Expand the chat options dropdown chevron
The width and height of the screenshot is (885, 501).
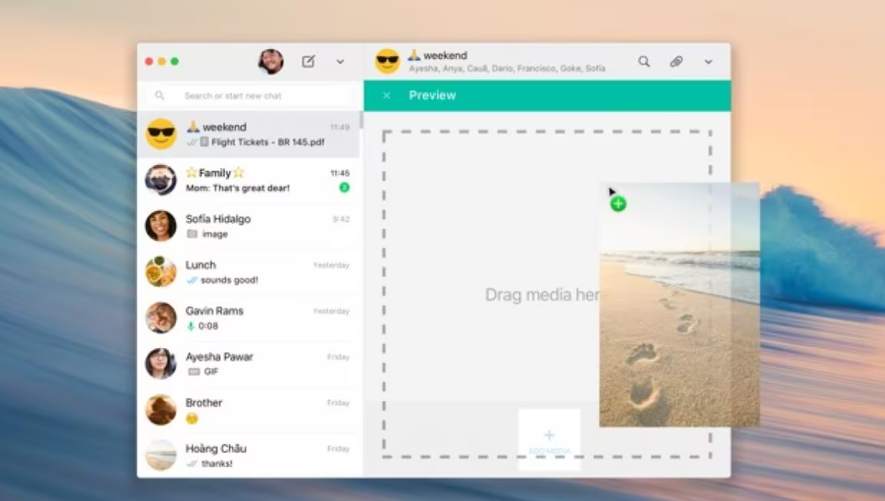click(708, 61)
